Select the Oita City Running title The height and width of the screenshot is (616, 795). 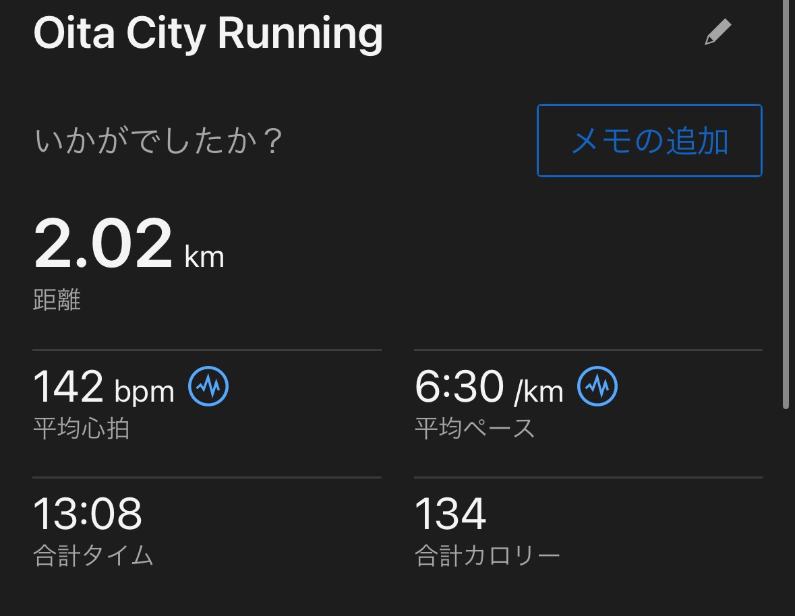coord(208,34)
